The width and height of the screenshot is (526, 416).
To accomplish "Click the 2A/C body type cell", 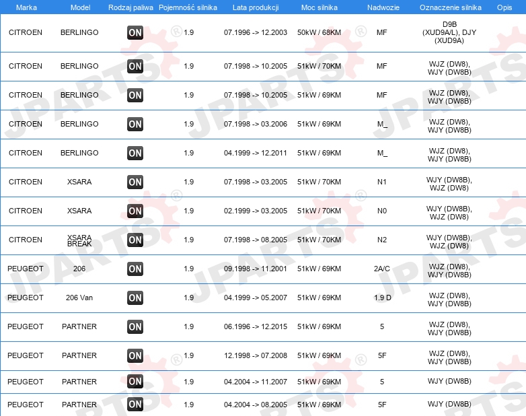I will click(382, 269).
